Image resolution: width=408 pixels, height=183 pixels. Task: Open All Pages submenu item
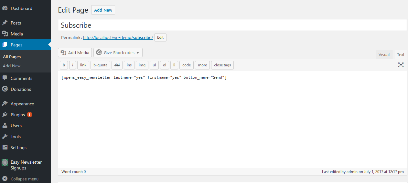pyautogui.click(x=12, y=57)
